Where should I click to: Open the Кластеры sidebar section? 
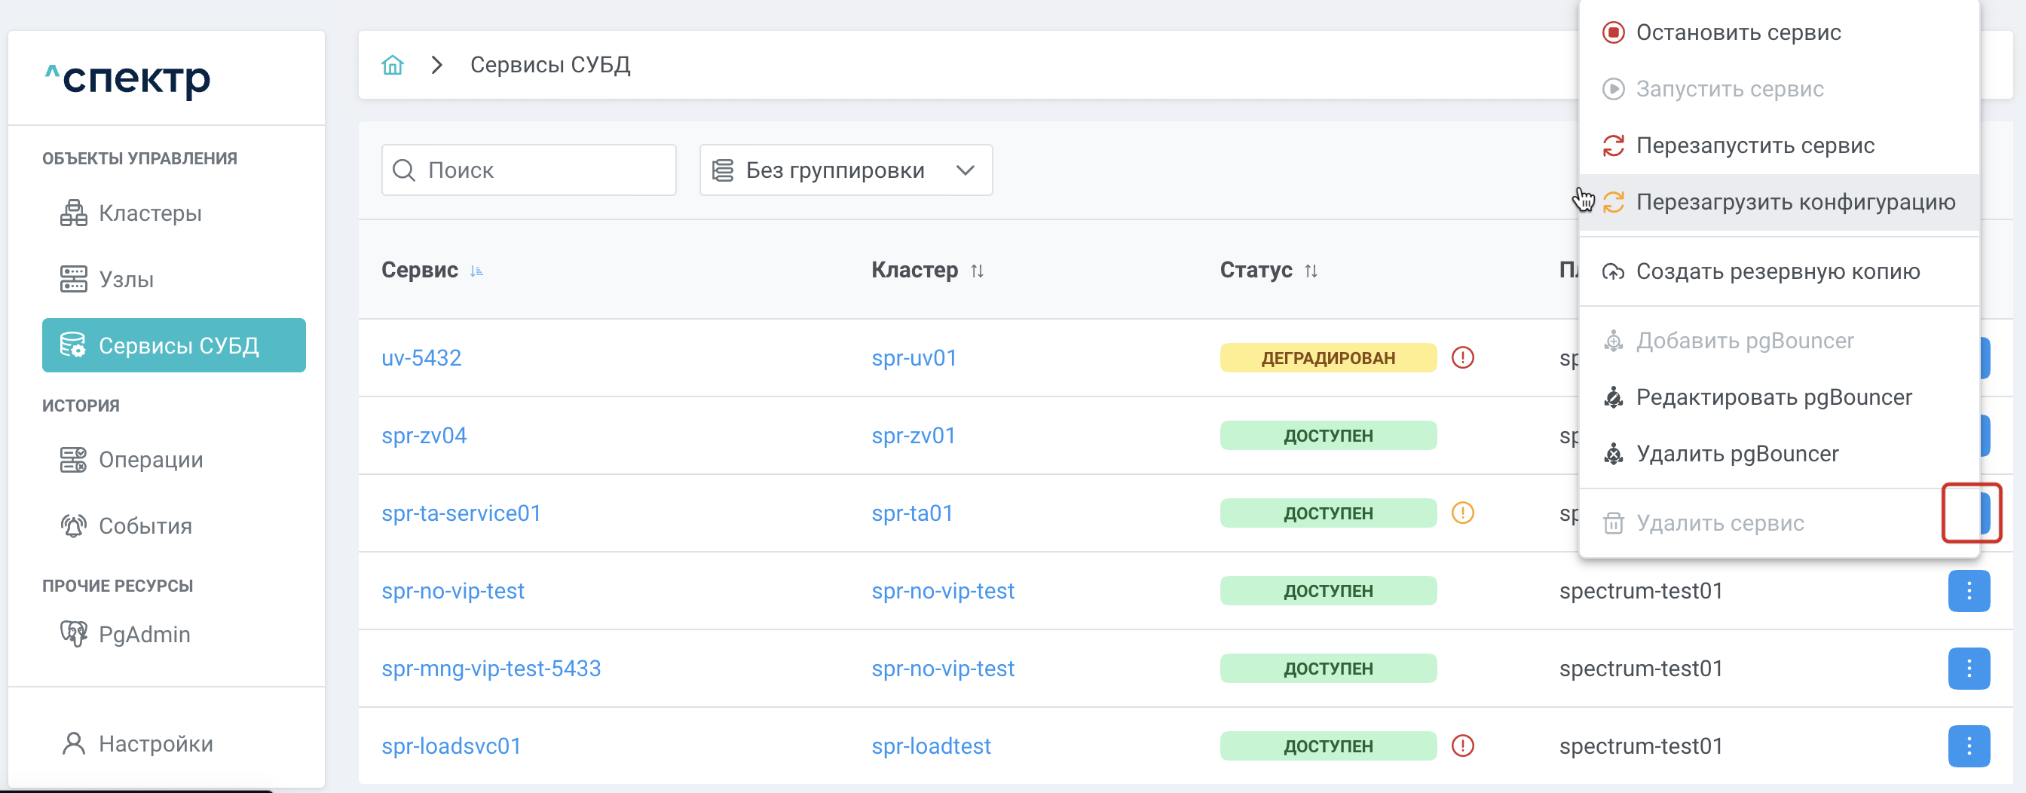(149, 213)
